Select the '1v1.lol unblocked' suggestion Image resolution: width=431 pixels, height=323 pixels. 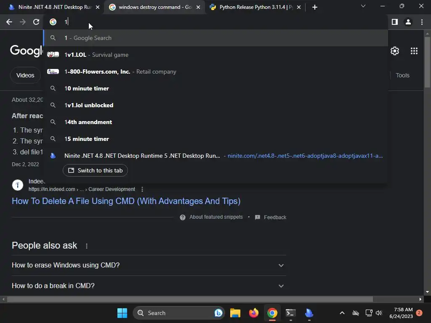pyautogui.click(x=216, y=105)
